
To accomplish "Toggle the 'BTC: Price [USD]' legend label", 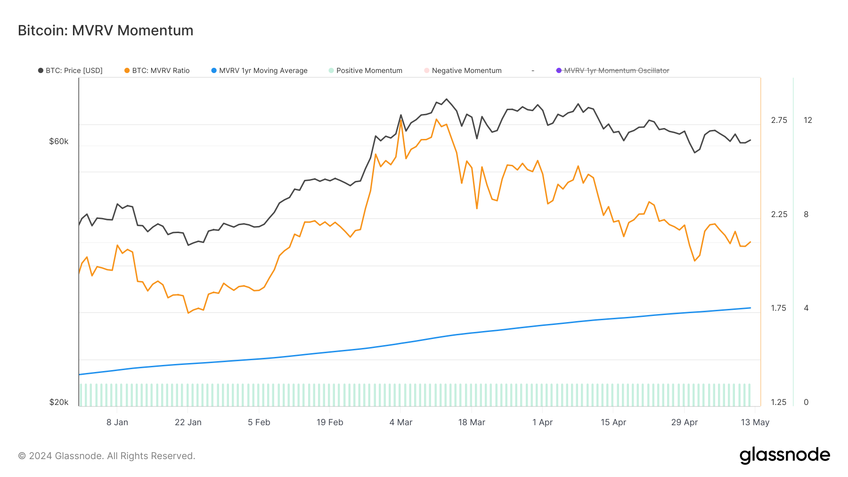I will [74, 71].
